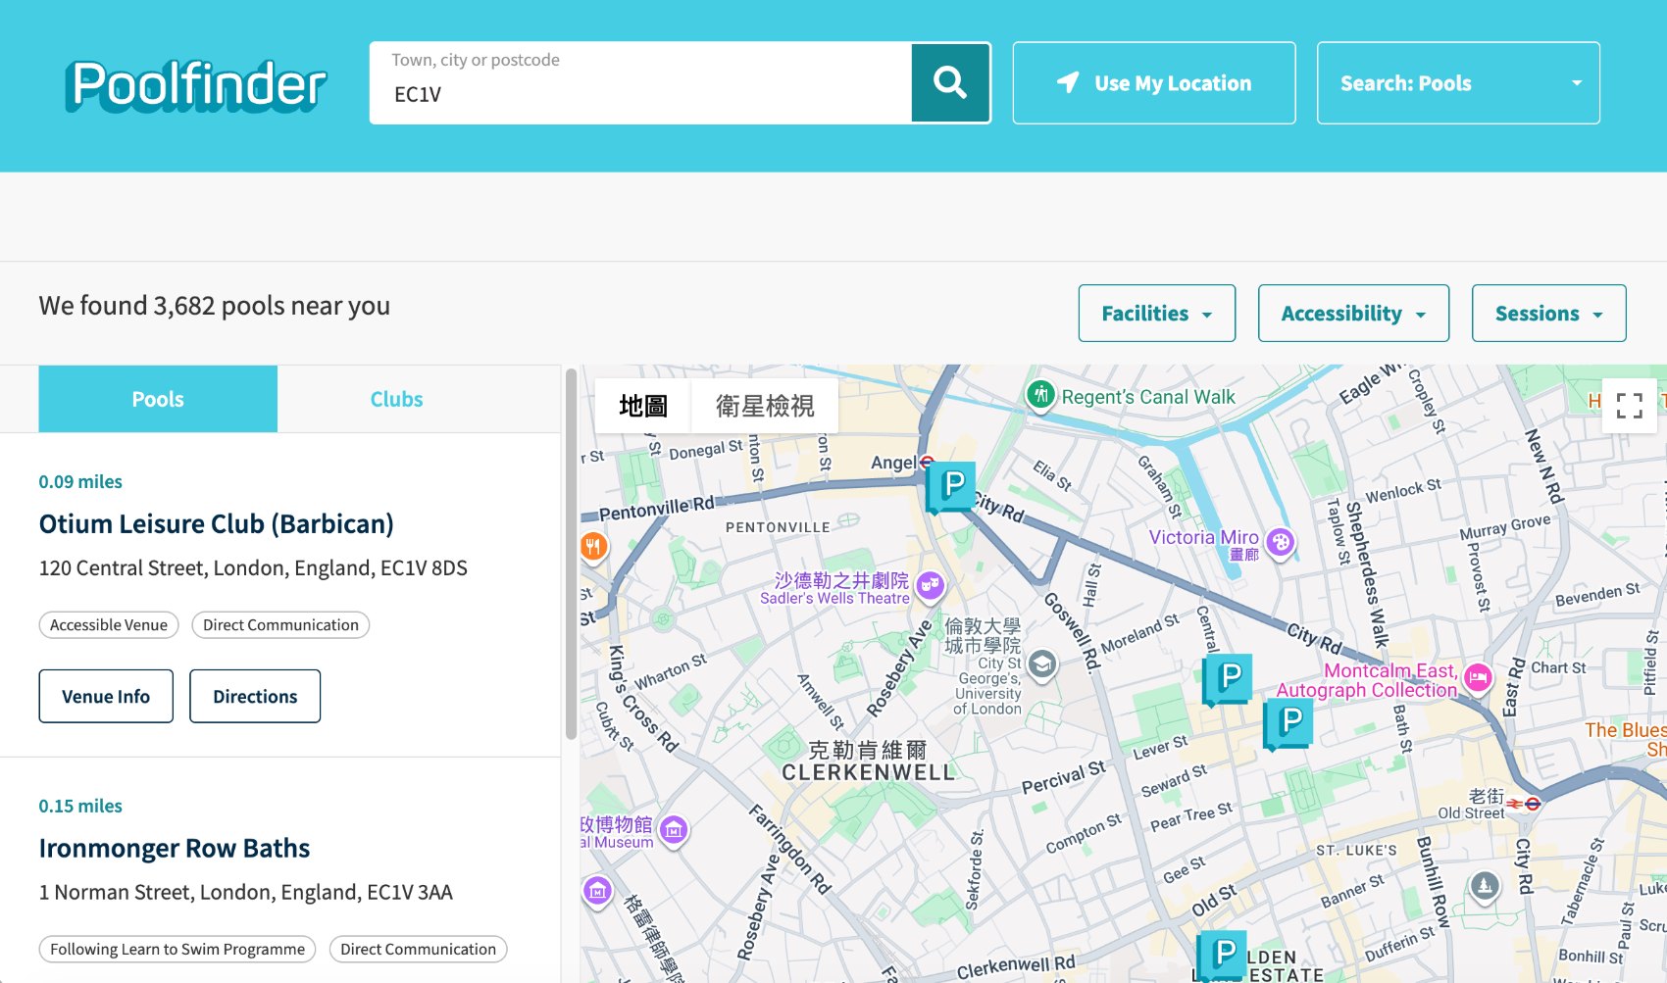Click the postcode search input field
The width and height of the screenshot is (1667, 983).
click(640, 83)
